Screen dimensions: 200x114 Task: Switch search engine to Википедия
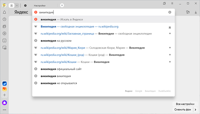coord(150,91)
